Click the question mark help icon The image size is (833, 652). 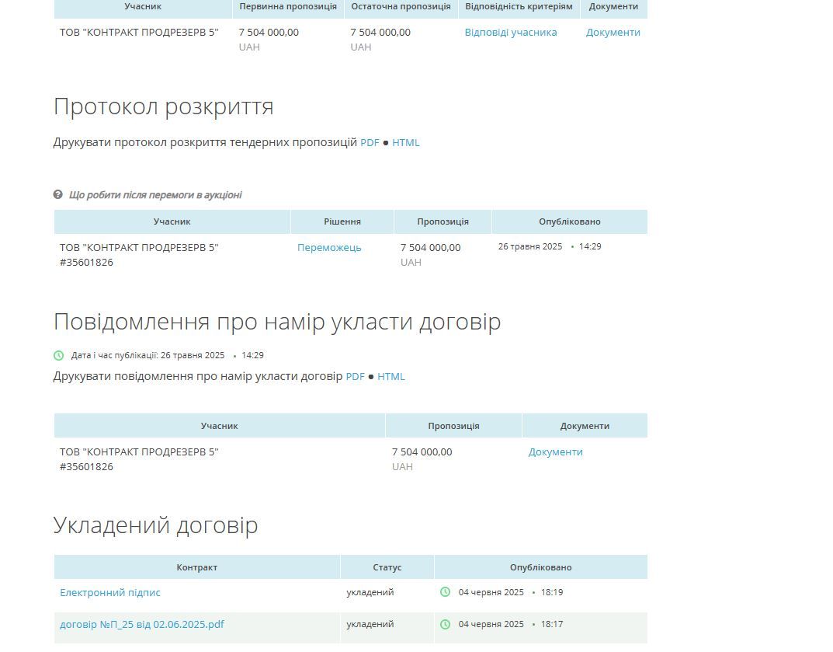tap(58, 195)
